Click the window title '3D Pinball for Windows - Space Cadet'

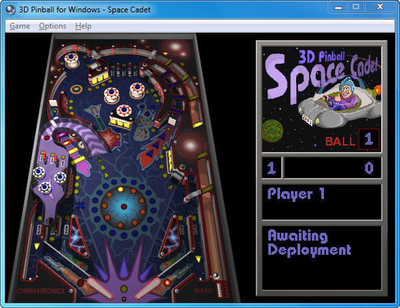pyautogui.click(x=85, y=9)
